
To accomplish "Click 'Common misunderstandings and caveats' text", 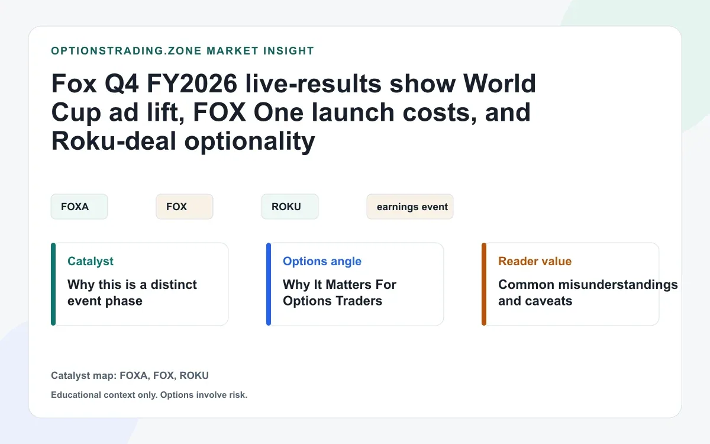I will point(588,292).
